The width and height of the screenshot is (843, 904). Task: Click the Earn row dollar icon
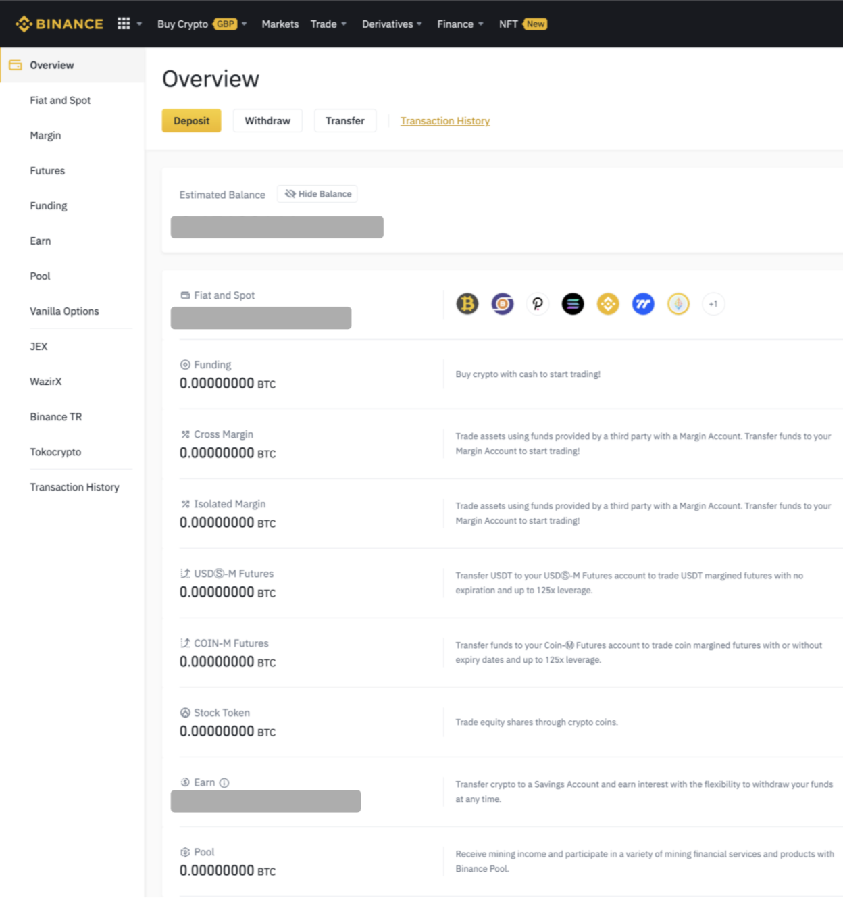point(185,782)
